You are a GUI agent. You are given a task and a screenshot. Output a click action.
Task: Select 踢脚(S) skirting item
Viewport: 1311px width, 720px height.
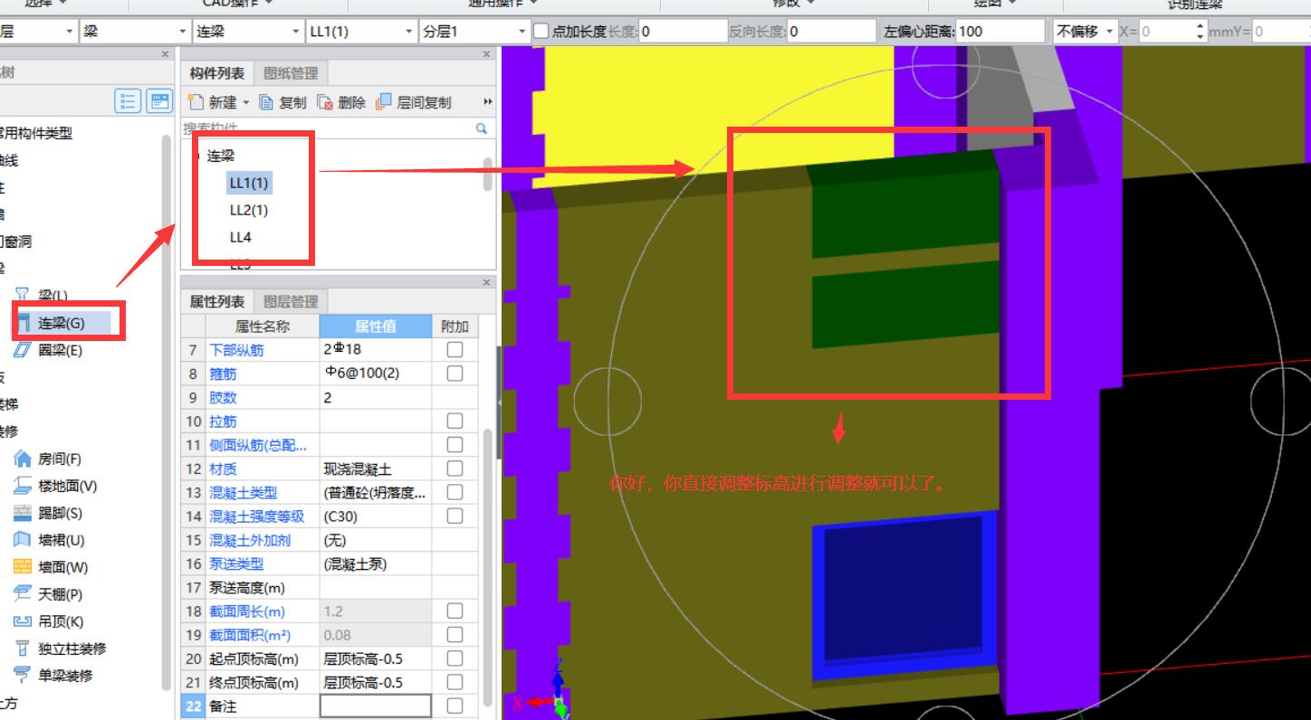[49, 513]
